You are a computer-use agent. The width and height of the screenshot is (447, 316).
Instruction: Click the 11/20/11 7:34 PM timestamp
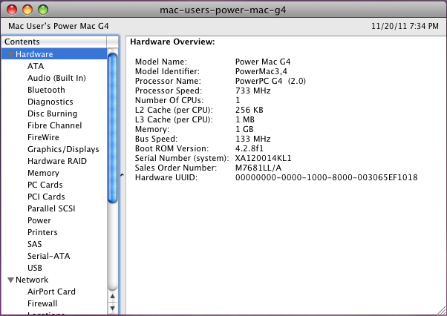click(405, 26)
